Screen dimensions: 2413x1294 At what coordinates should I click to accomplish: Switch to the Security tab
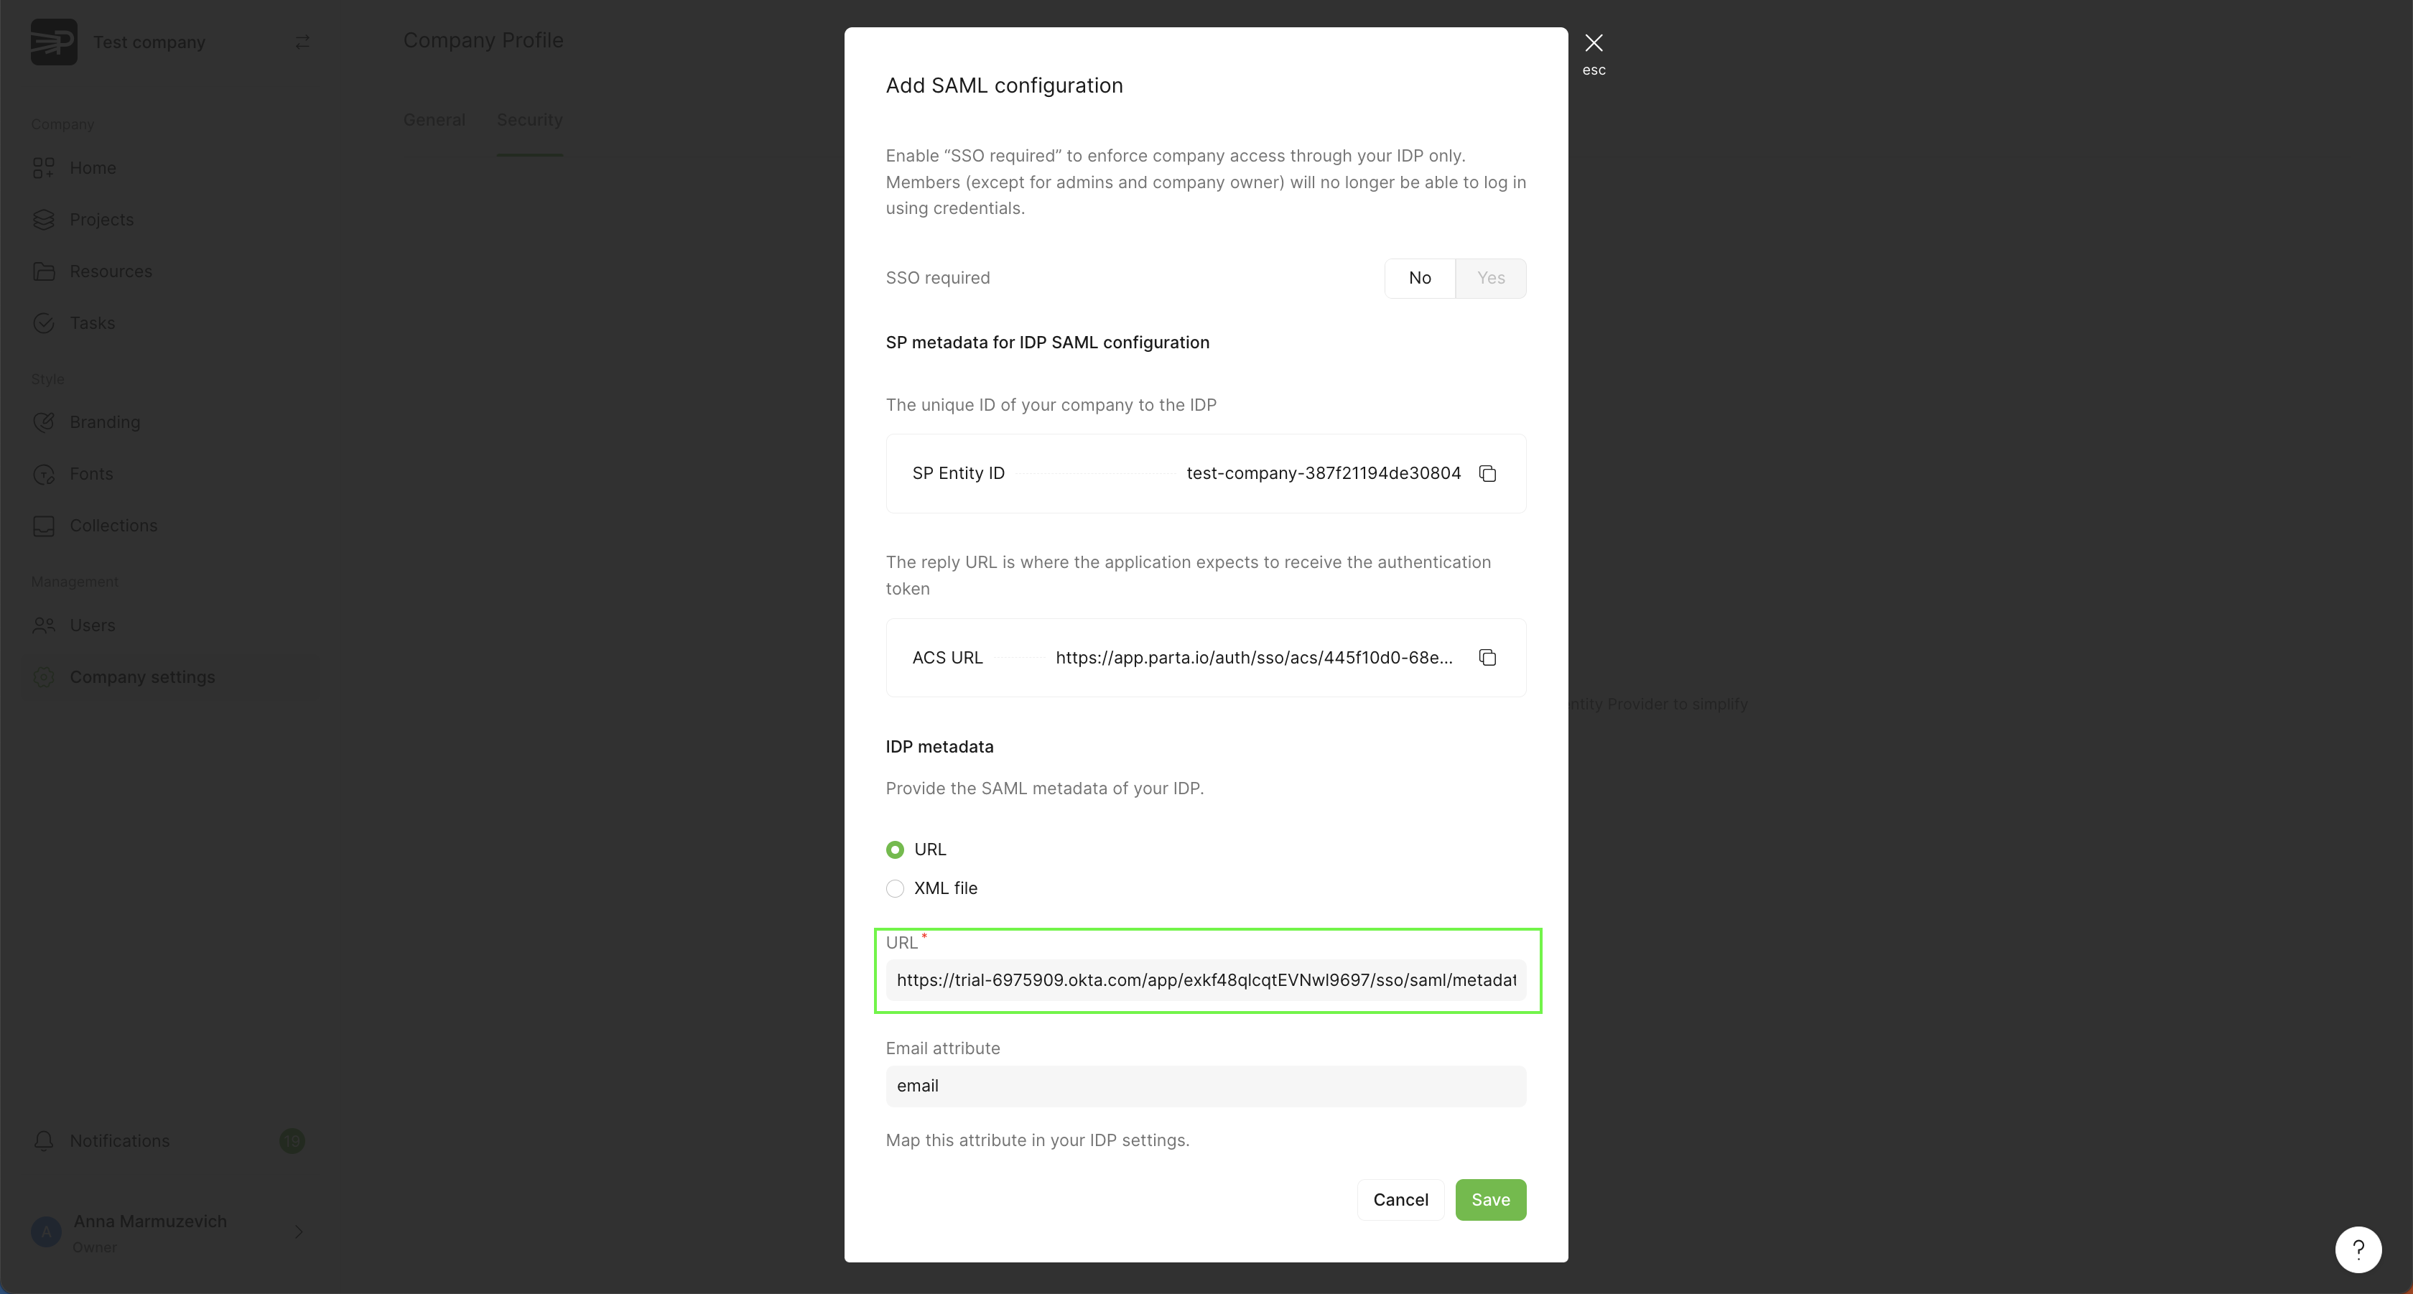[529, 120]
